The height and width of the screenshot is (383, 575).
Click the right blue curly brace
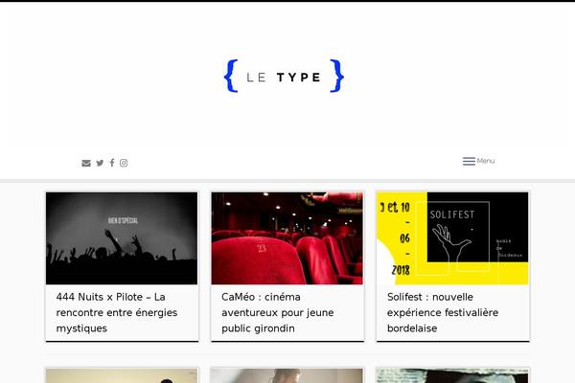click(337, 76)
